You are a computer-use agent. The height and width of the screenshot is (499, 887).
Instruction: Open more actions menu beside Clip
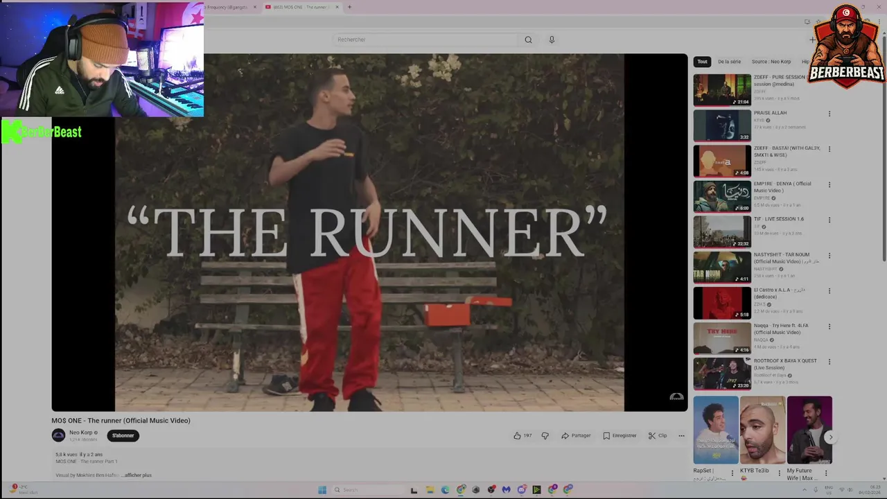[x=681, y=435]
